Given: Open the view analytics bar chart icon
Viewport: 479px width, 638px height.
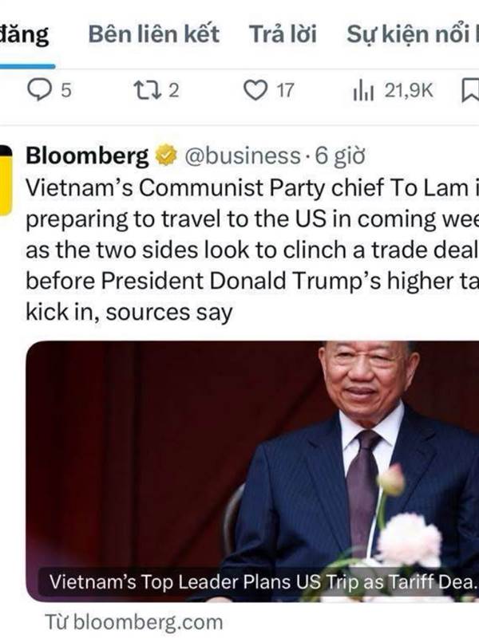Looking at the screenshot, I should pos(363,90).
